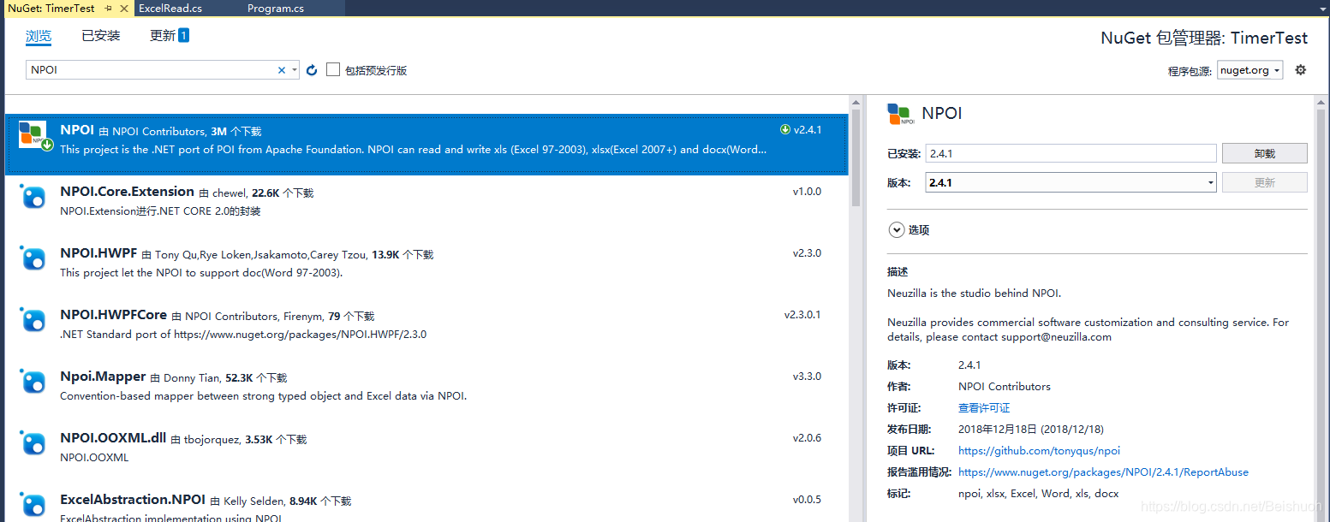The height and width of the screenshot is (522, 1330).
Task: Select the Npoi.Mapper package title
Action: 103,377
